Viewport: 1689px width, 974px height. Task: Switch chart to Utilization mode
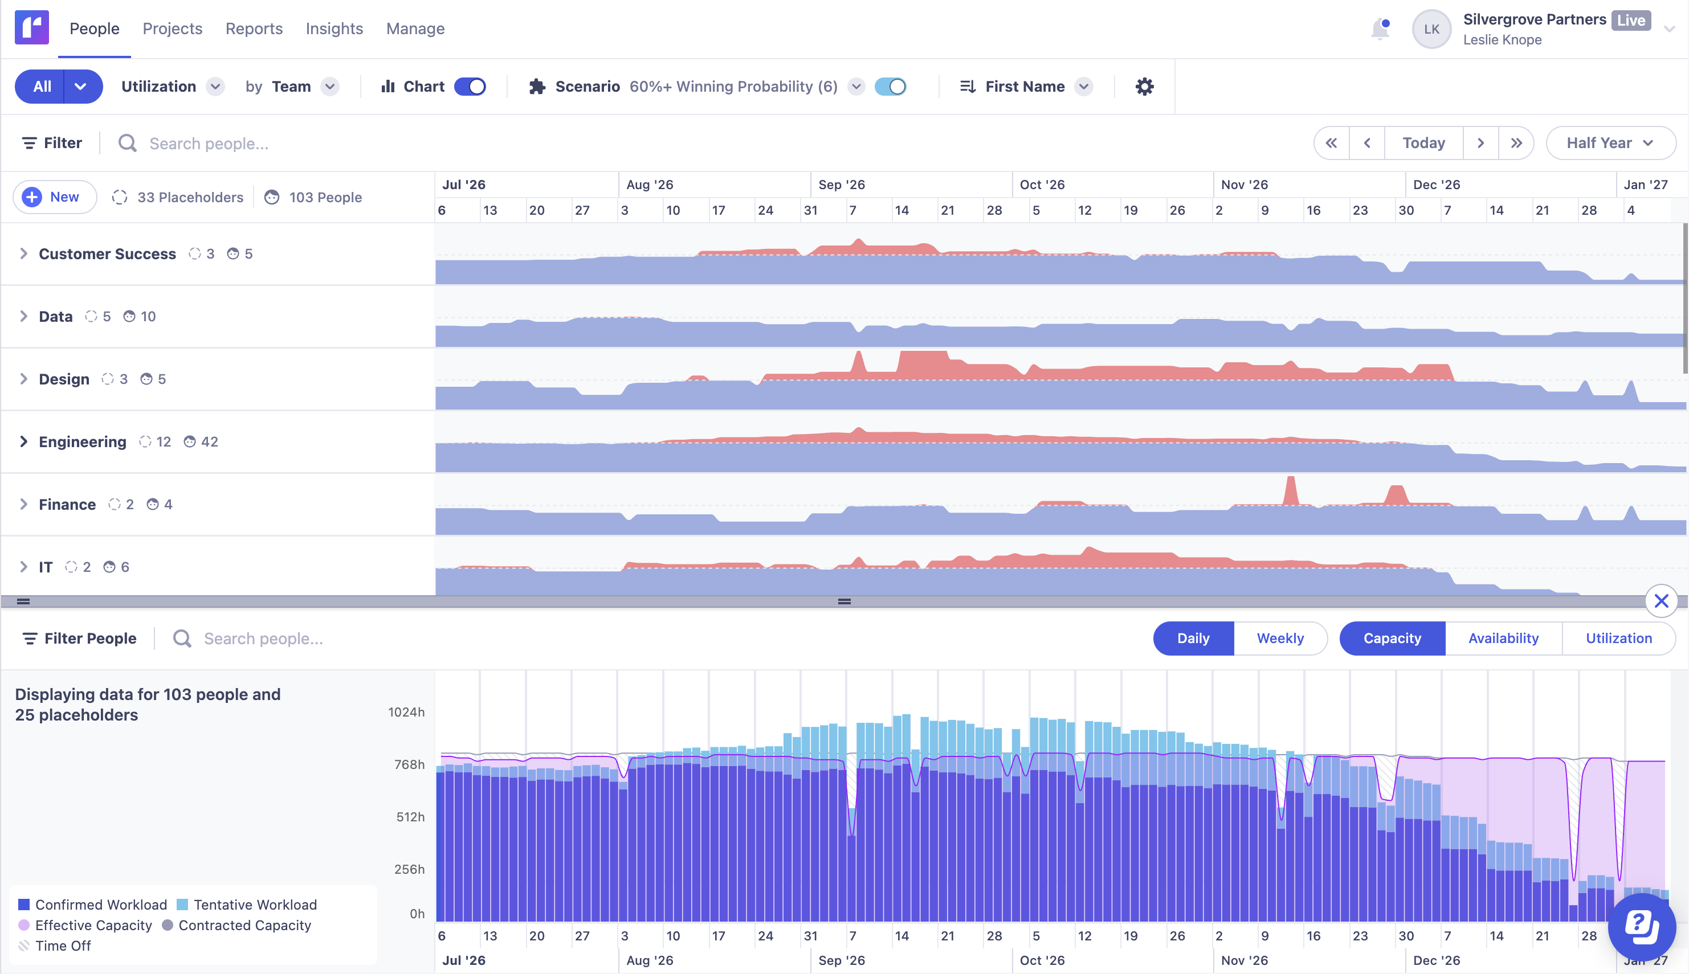(1619, 638)
